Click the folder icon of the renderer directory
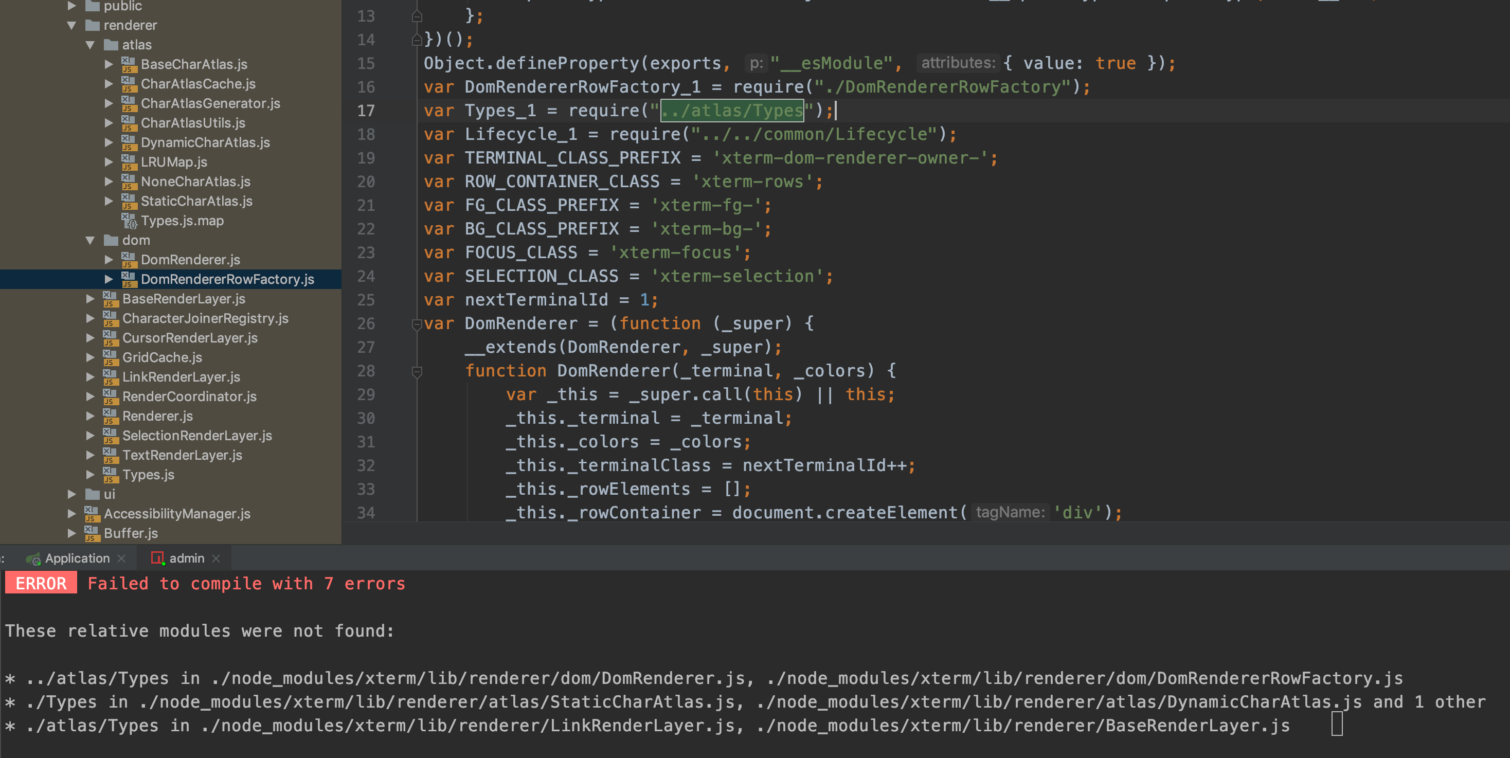The width and height of the screenshot is (1510, 758). 92,25
